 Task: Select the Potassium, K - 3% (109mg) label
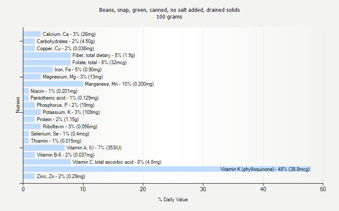point(71,112)
